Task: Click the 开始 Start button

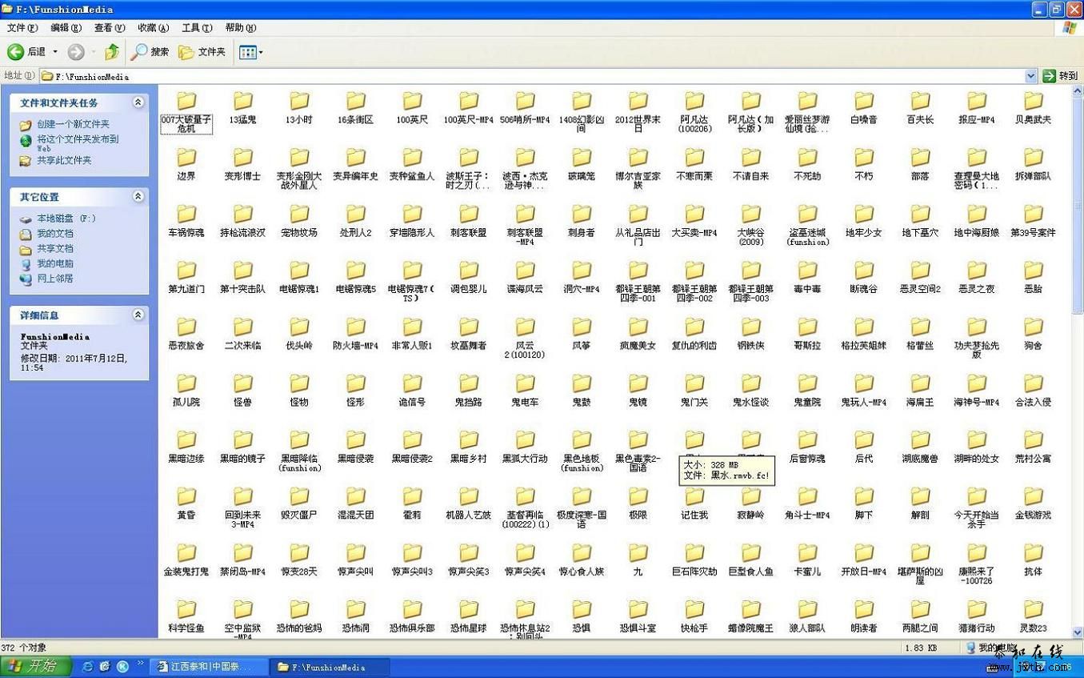Action: click(x=36, y=666)
